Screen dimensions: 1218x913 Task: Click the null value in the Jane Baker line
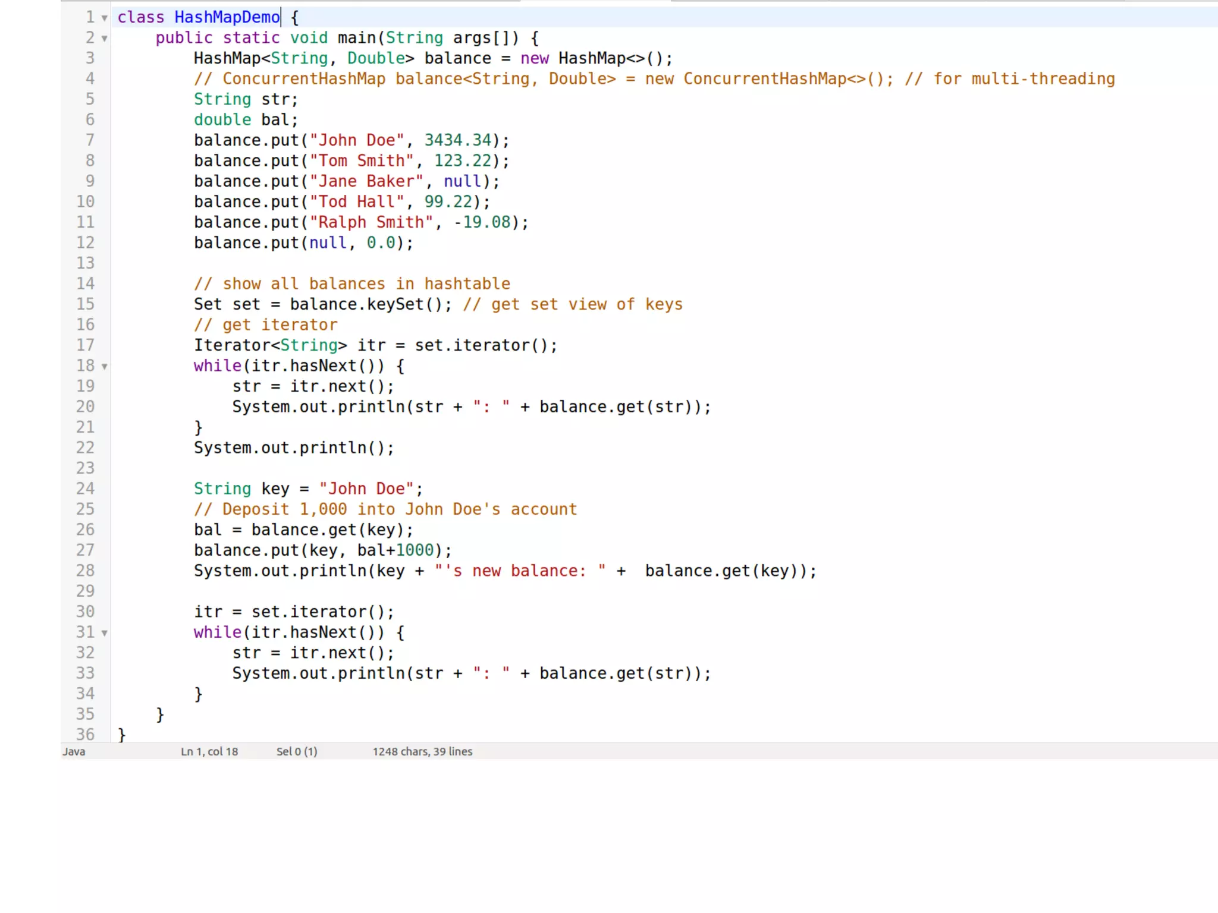pyautogui.click(x=462, y=181)
